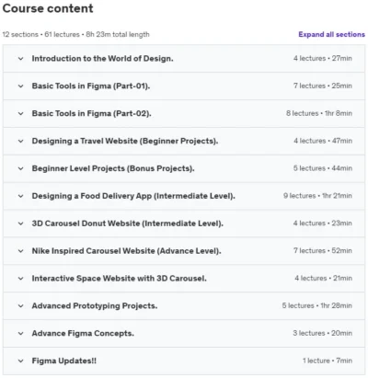Click the chevron next to Advance Figma Concepts
The width and height of the screenshot is (368, 378).
point(20,334)
